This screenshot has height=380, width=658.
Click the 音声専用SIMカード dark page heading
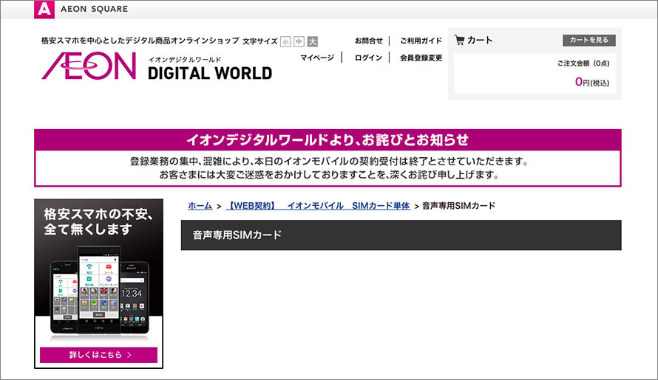point(401,235)
